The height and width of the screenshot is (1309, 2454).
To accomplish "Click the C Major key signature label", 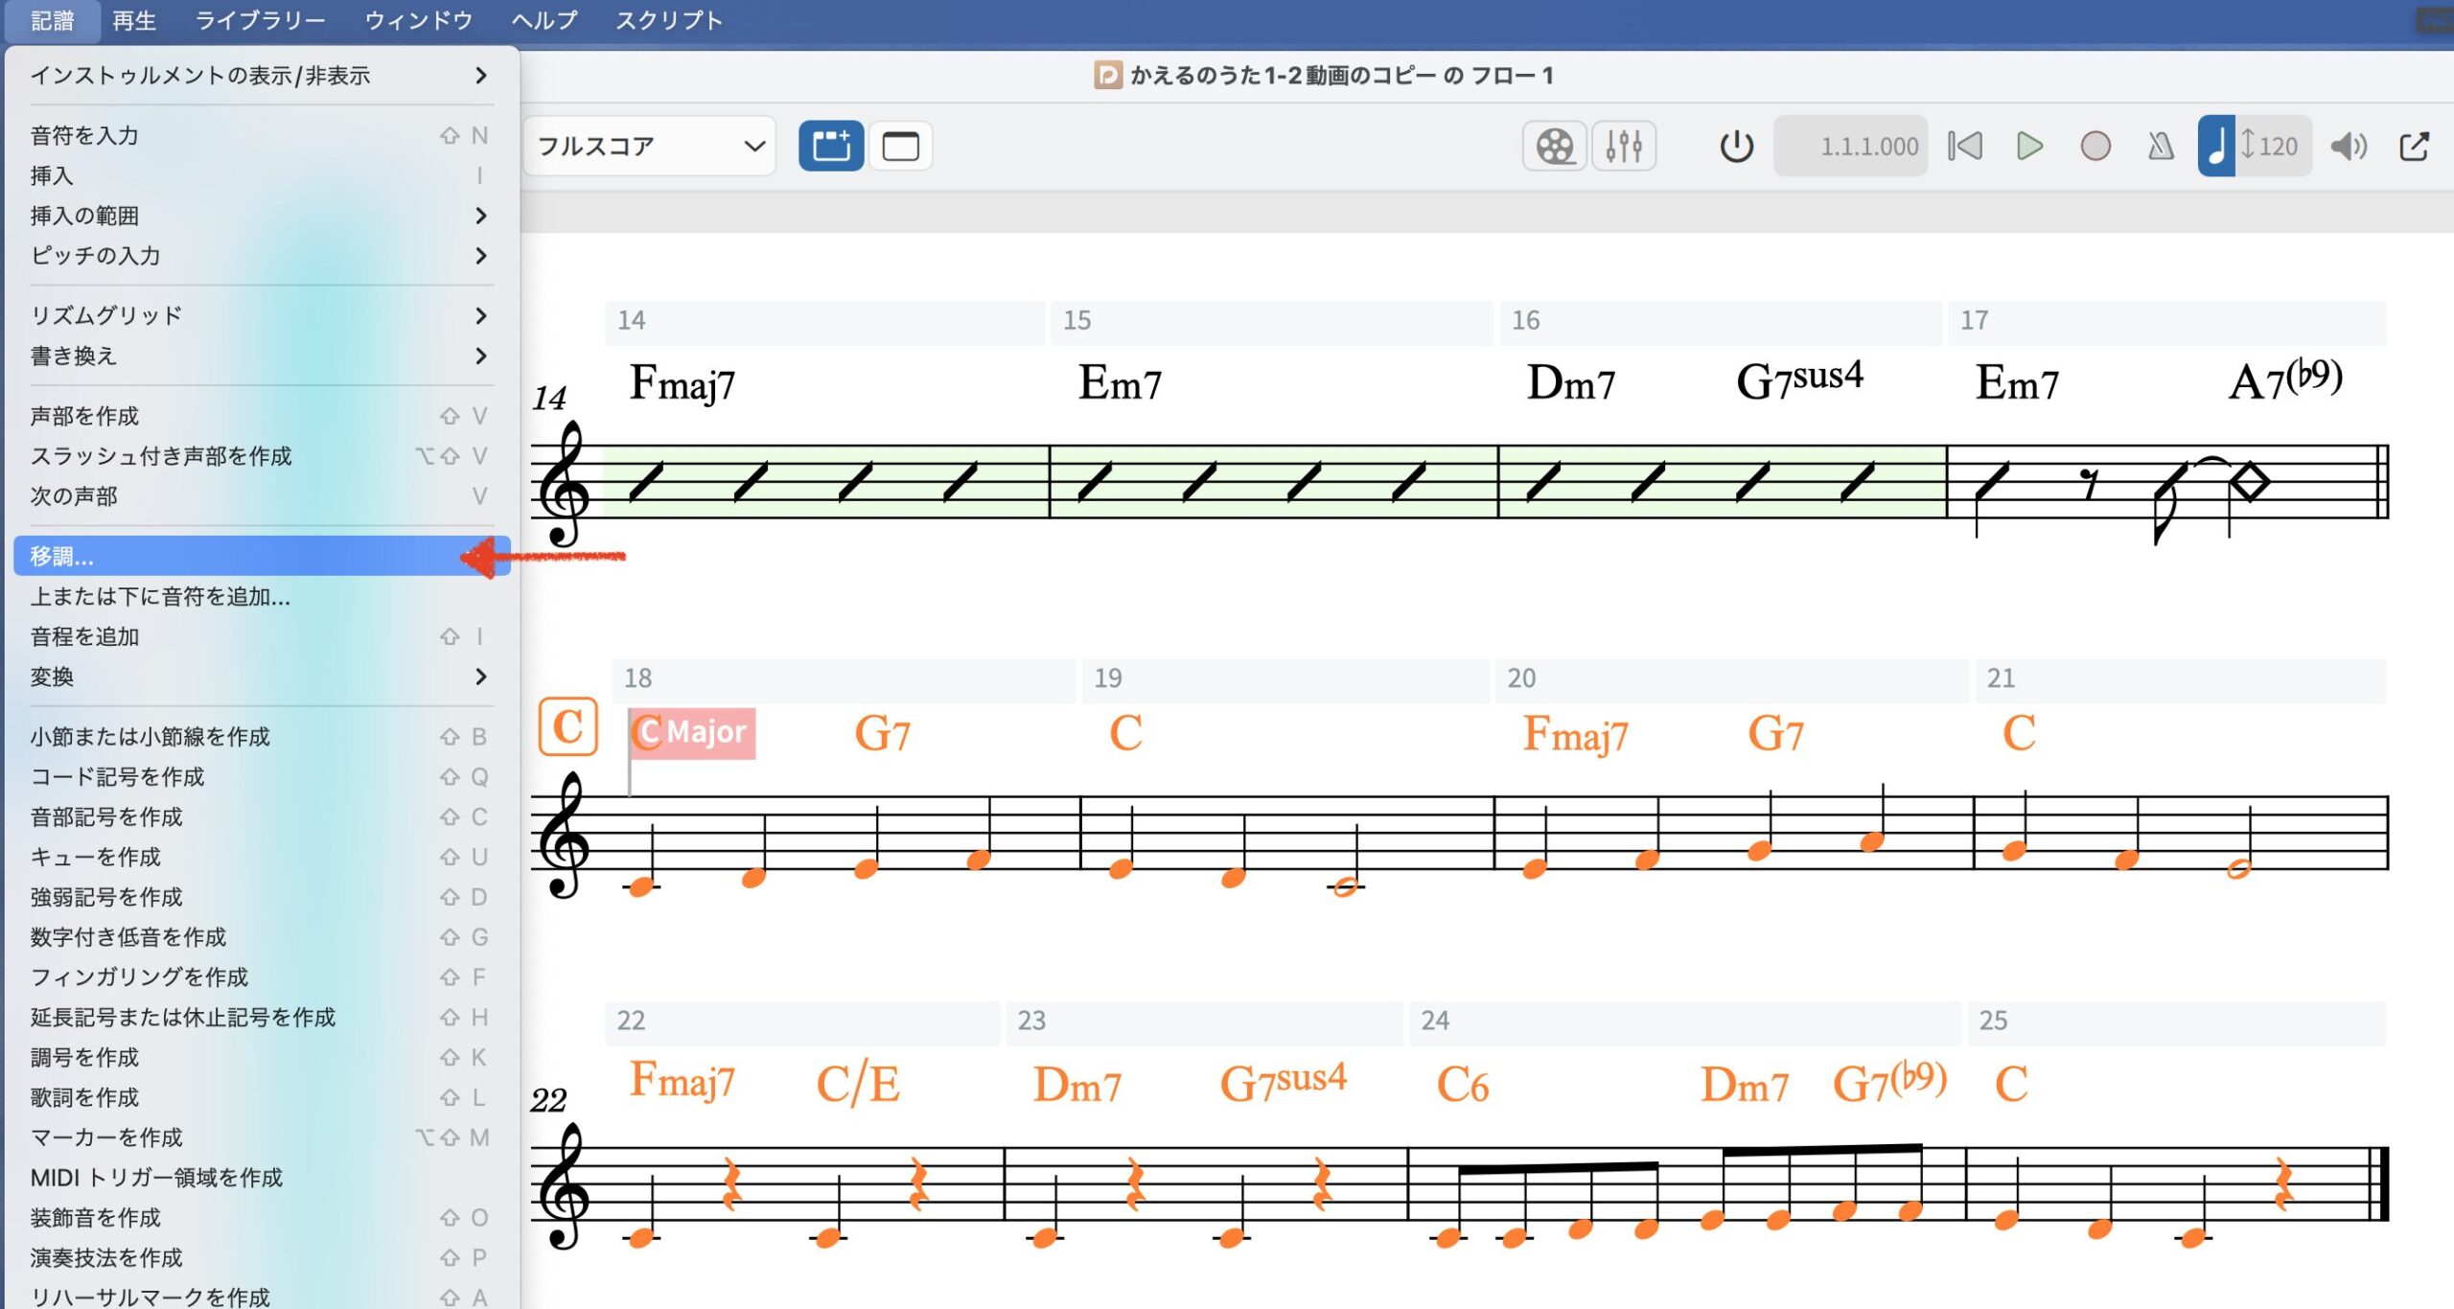I will point(694,733).
